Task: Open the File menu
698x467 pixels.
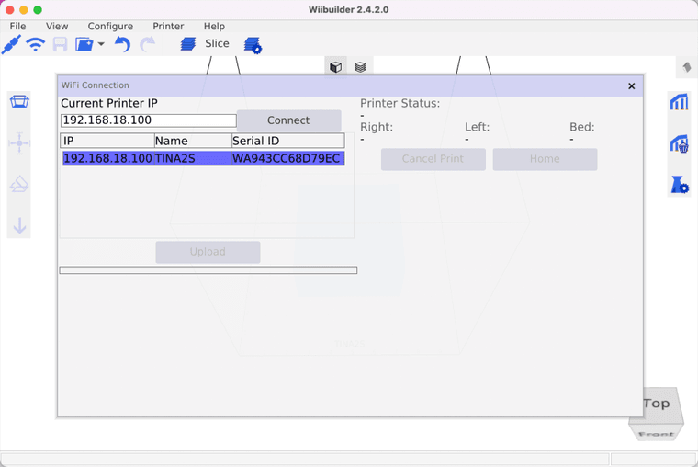Action: click(17, 27)
